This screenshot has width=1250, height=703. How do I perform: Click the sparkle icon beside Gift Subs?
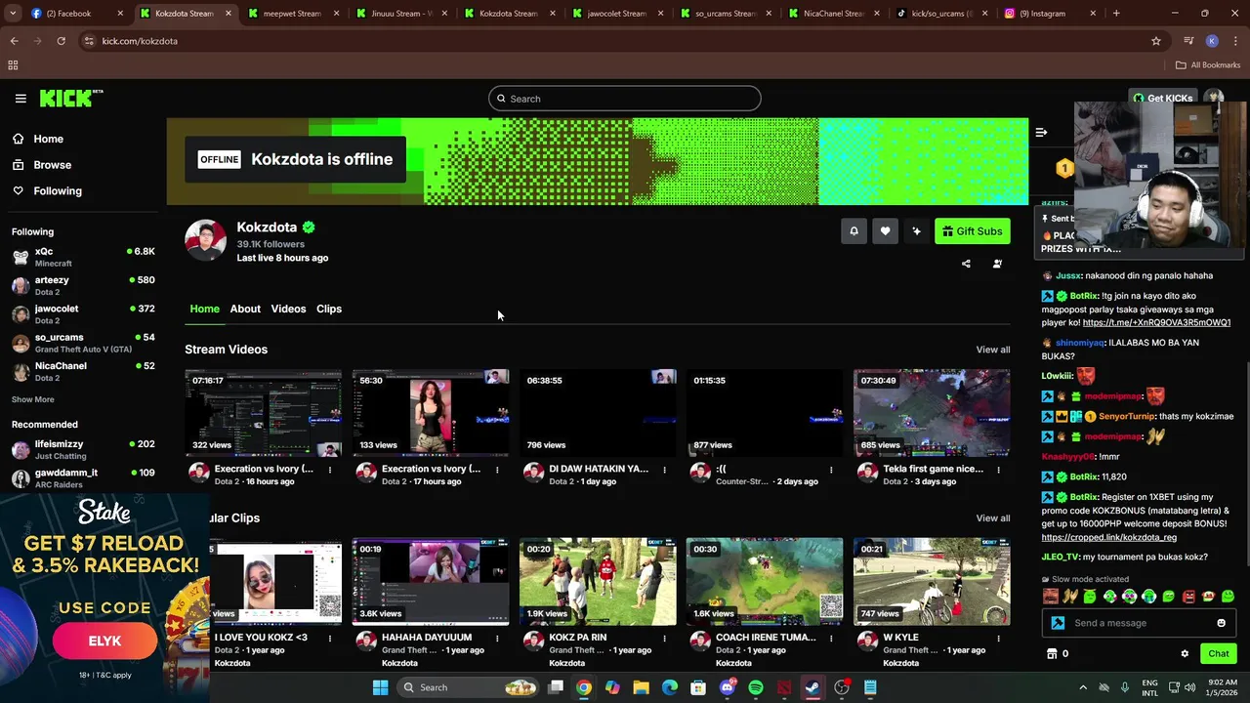[916, 231]
